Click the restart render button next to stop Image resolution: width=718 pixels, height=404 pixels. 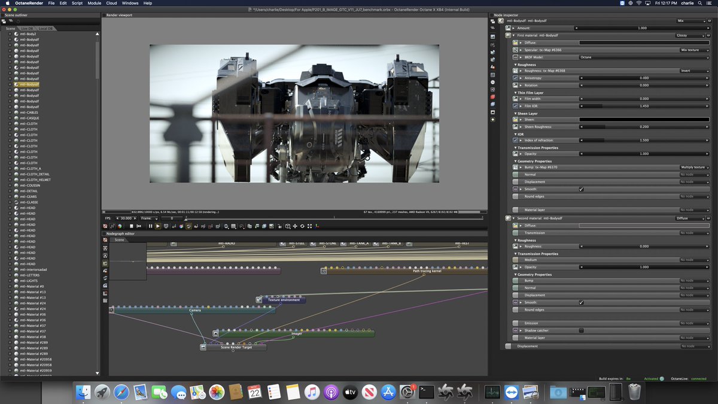click(x=139, y=226)
